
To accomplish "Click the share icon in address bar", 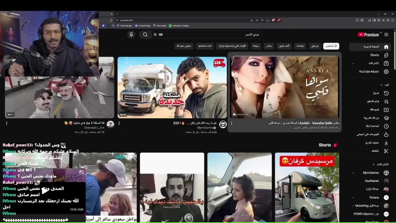I will pyautogui.click(x=268, y=20).
